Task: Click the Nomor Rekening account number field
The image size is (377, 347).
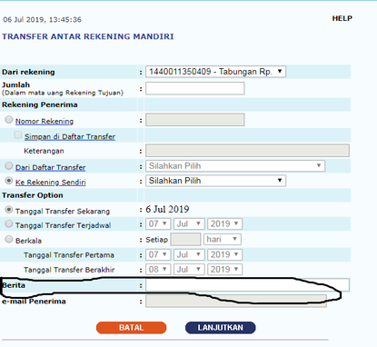Action: 195,120
